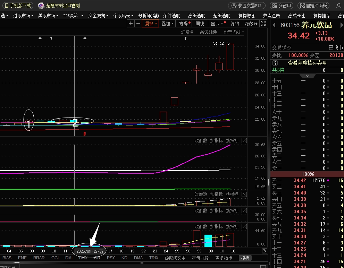The image size is (344, 268).
Task: Toggle 隐藏 hide side panel
Action: [x=251, y=24]
